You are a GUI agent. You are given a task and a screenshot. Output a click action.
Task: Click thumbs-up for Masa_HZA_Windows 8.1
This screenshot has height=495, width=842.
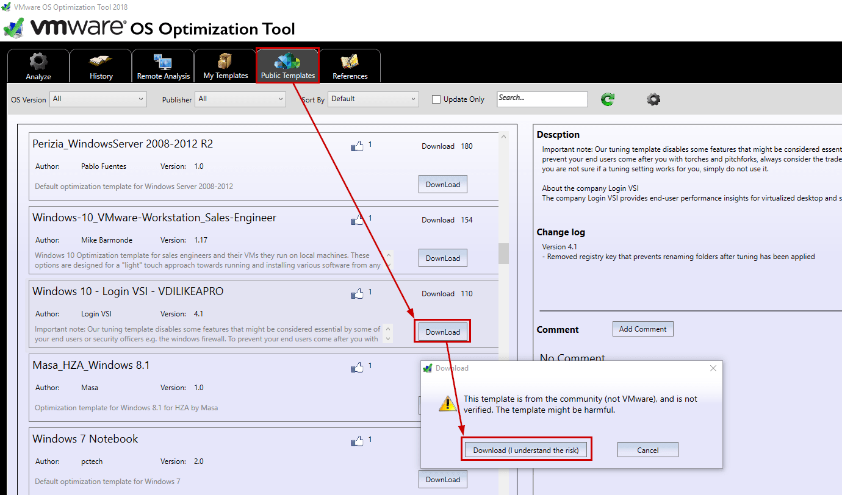click(358, 367)
